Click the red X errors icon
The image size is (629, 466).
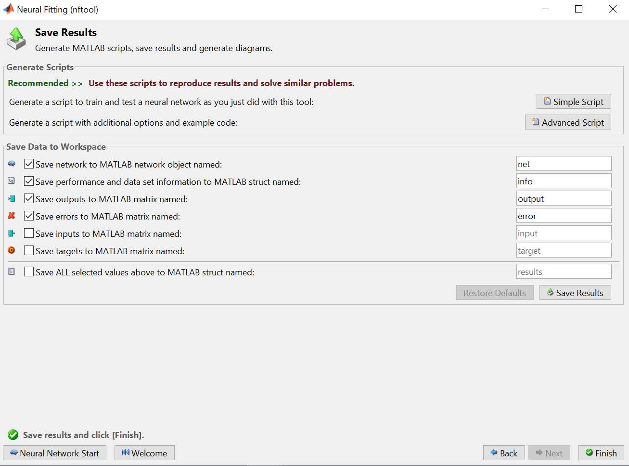(12, 216)
